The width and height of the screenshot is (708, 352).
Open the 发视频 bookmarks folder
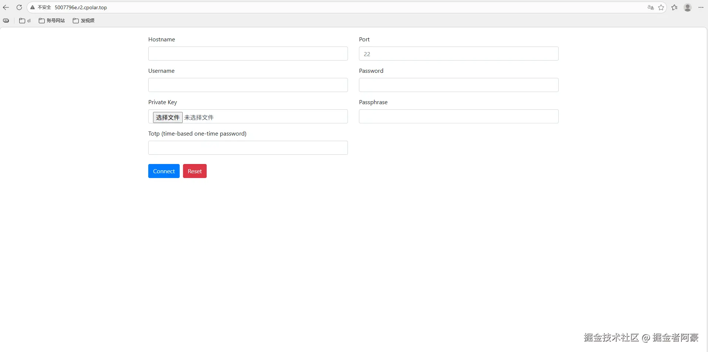[x=84, y=21]
